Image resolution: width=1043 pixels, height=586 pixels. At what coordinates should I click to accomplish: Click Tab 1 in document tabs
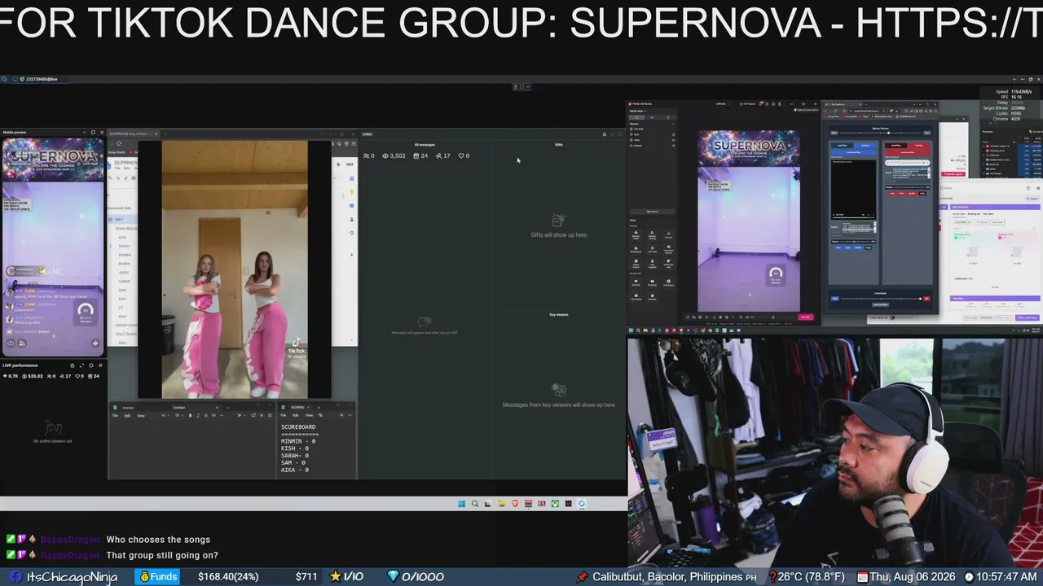click(x=120, y=220)
